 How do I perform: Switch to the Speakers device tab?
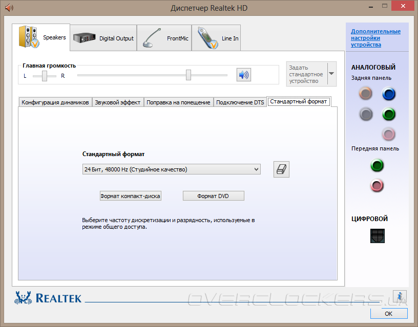click(x=41, y=37)
